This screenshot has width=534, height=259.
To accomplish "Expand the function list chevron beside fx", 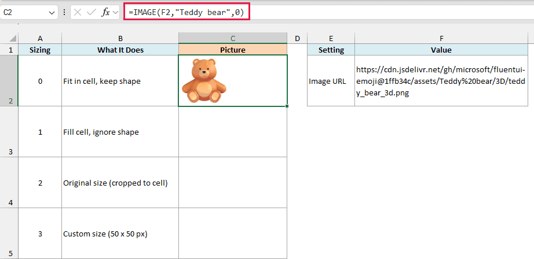I will 115,13.
